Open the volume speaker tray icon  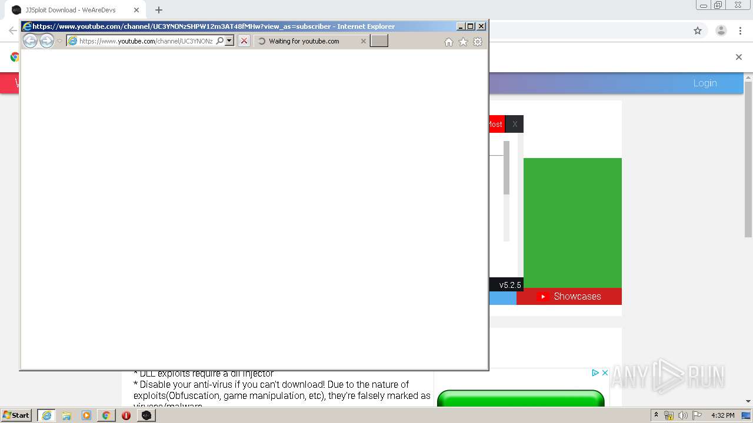coord(682,415)
